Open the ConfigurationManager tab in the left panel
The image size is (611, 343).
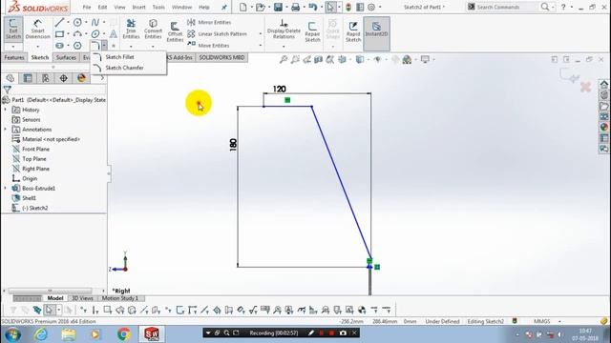click(x=46, y=78)
